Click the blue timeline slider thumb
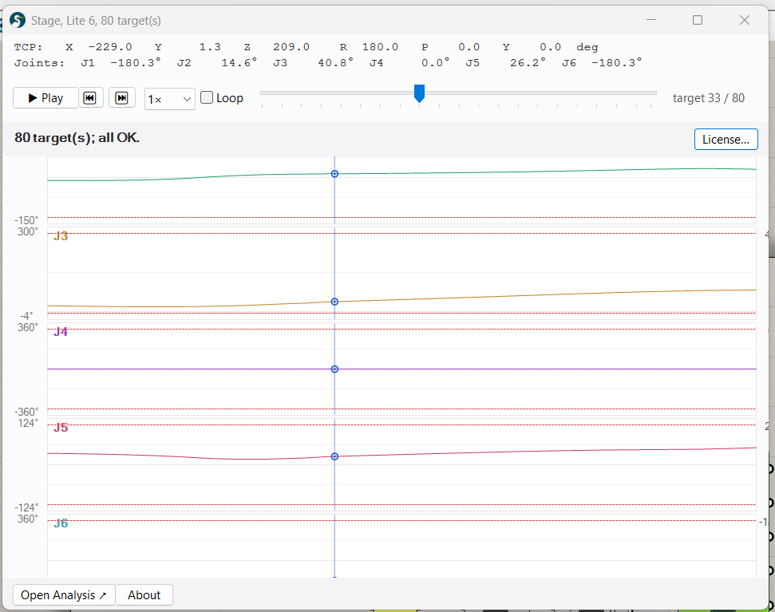The image size is (775, 612). coord(419,93)
